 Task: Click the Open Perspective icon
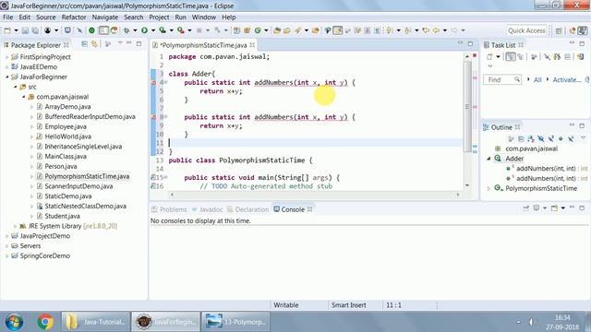559,30
